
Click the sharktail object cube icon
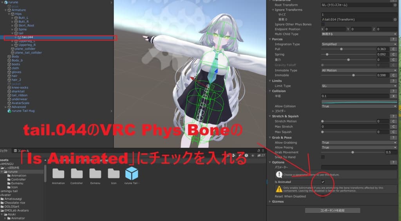coord(9,92)
